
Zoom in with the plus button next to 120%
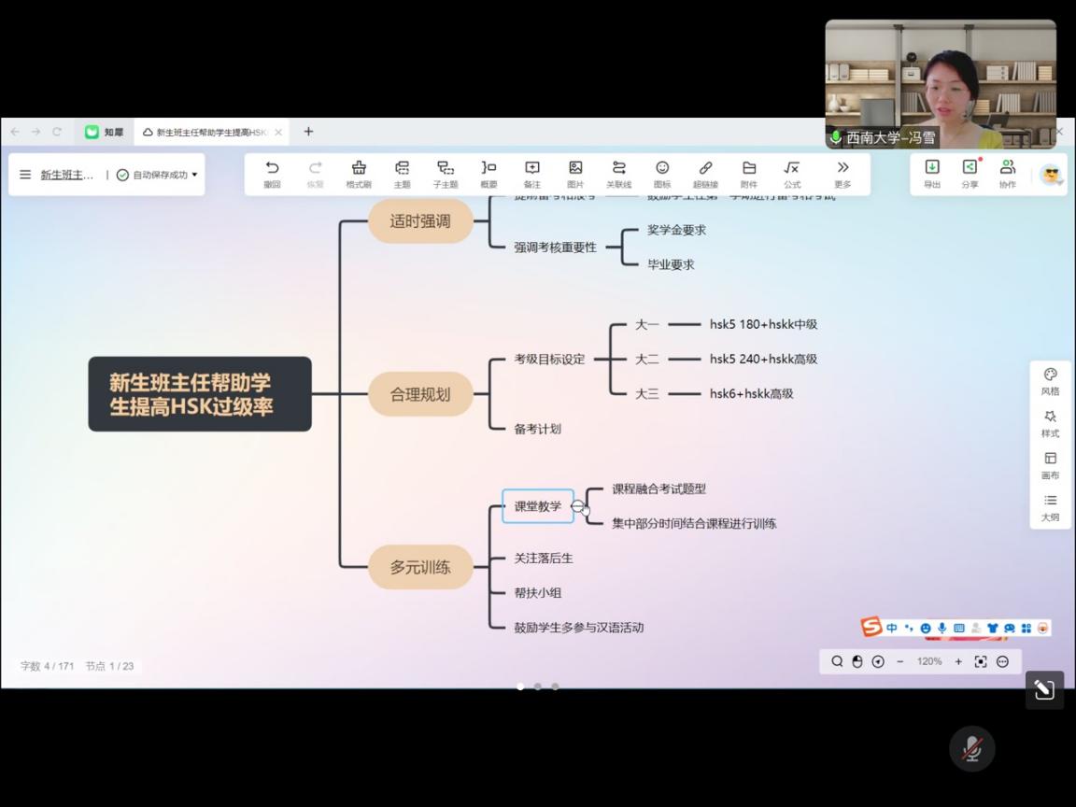click(x=958, y=661)
